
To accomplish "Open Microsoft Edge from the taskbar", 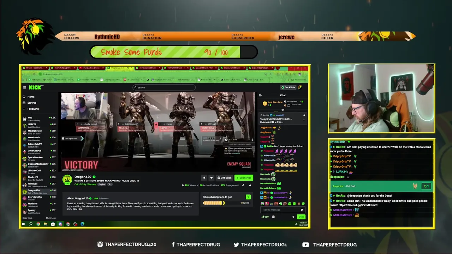I will 82,224.
